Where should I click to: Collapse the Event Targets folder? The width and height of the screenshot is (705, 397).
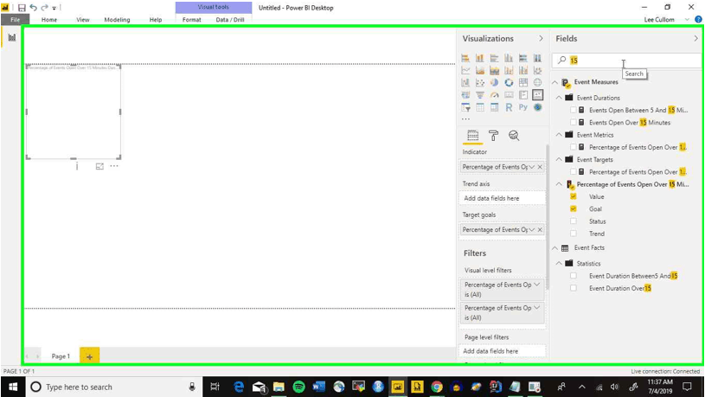[x=559, y=159]
